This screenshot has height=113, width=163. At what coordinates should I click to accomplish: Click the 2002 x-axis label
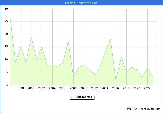(41, 88)
